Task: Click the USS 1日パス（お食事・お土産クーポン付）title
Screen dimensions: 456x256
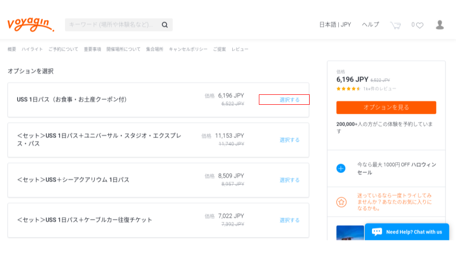Action: pos(73,100)
